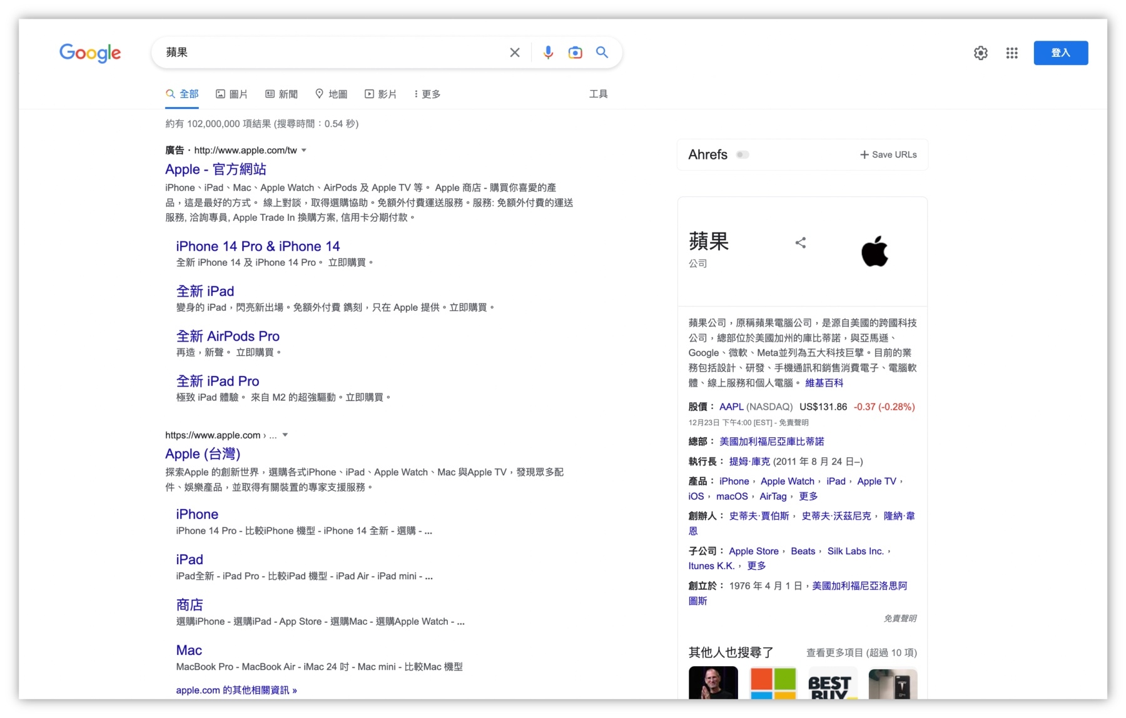Screen dimensions: 1126x718
Task: Open the 工具 search tools menu
Action: pyautogui.click(x=597, y=94)
